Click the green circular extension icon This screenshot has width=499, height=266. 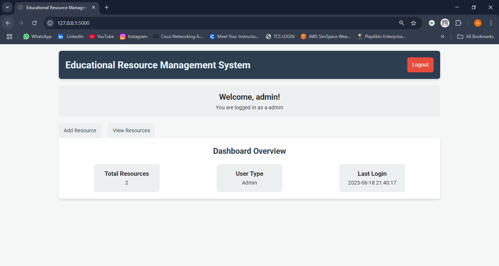click(432, 23)
